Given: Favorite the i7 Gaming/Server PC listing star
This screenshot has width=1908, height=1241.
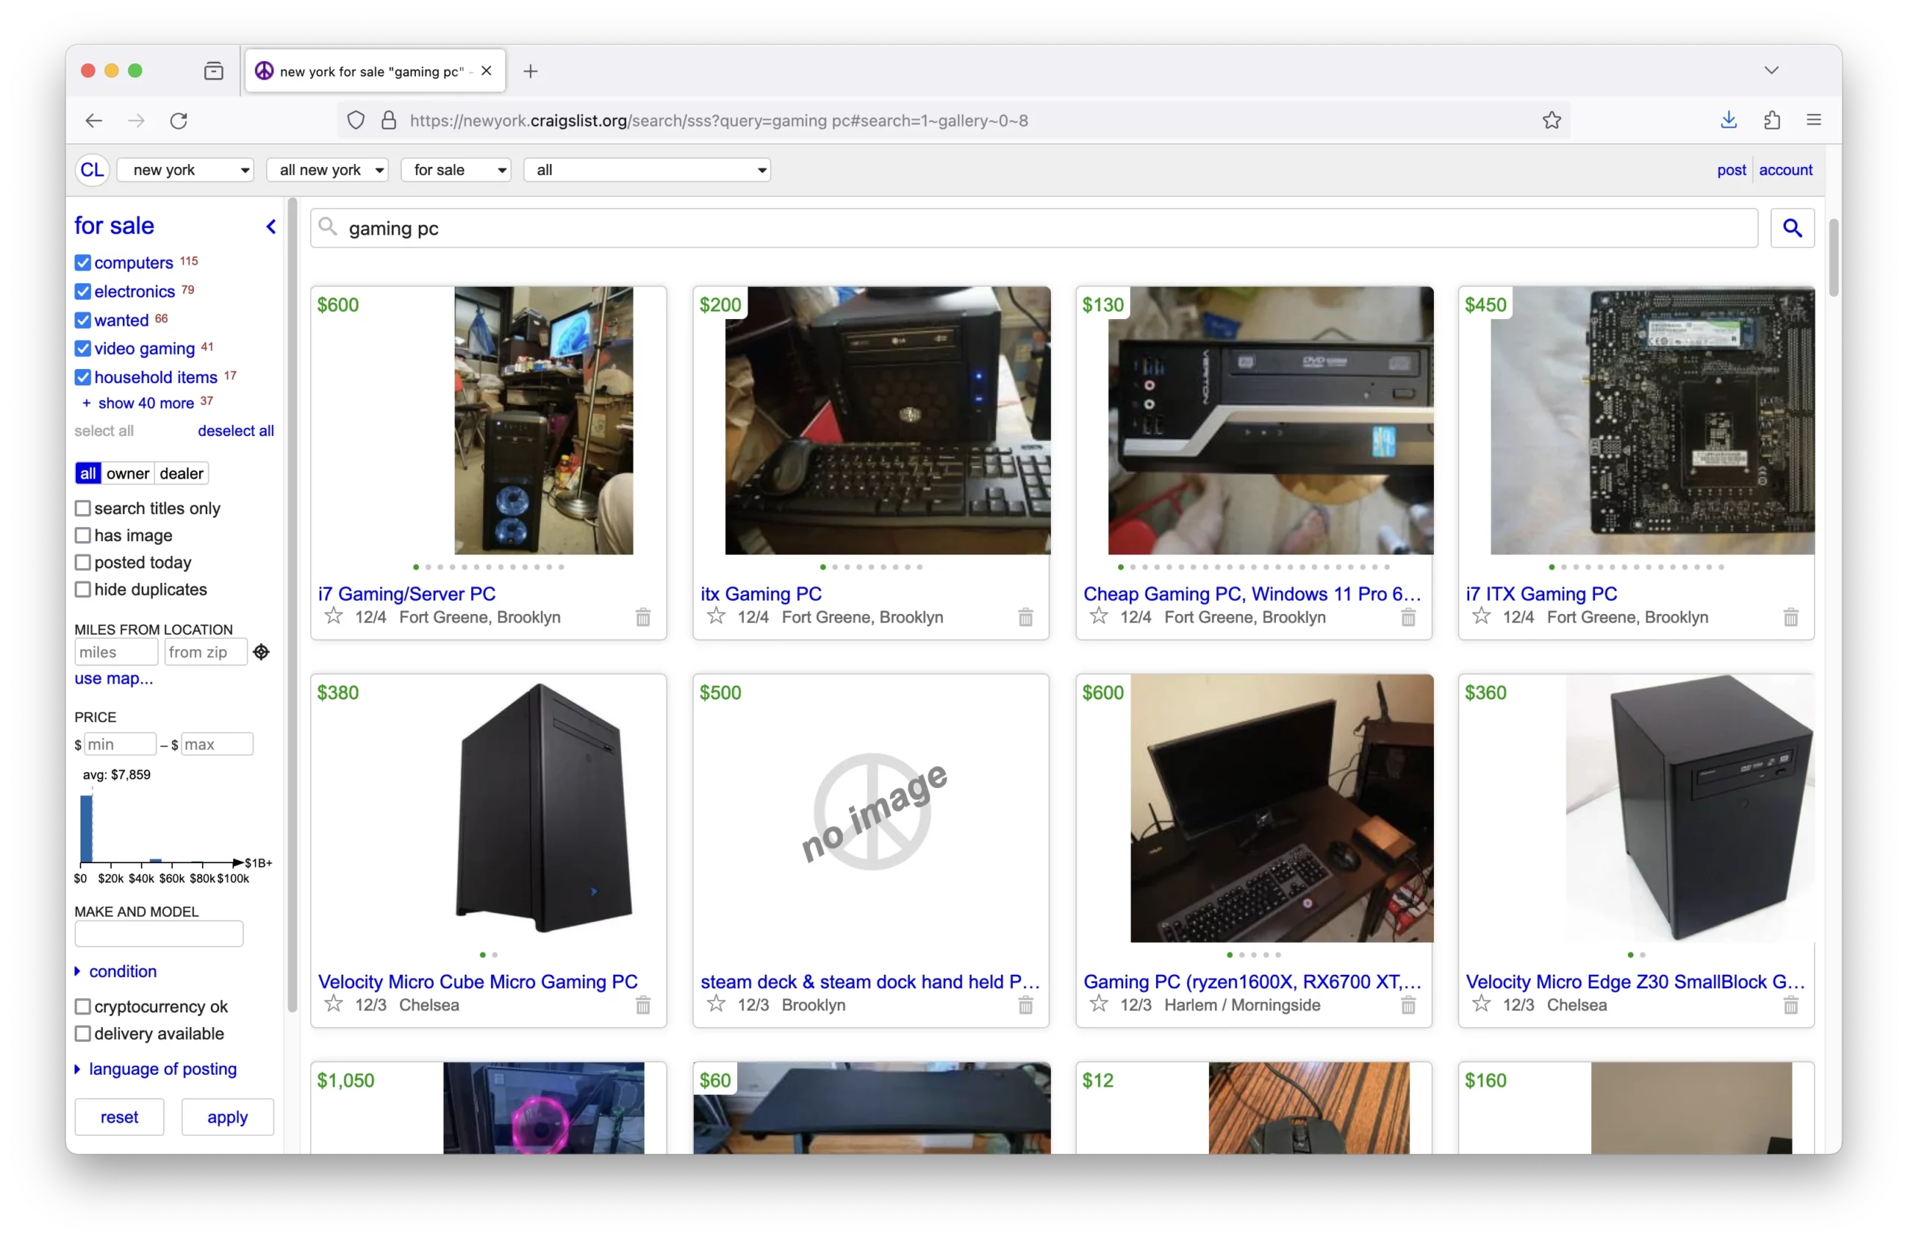Looking at the screenshot, I should (333, 616).
